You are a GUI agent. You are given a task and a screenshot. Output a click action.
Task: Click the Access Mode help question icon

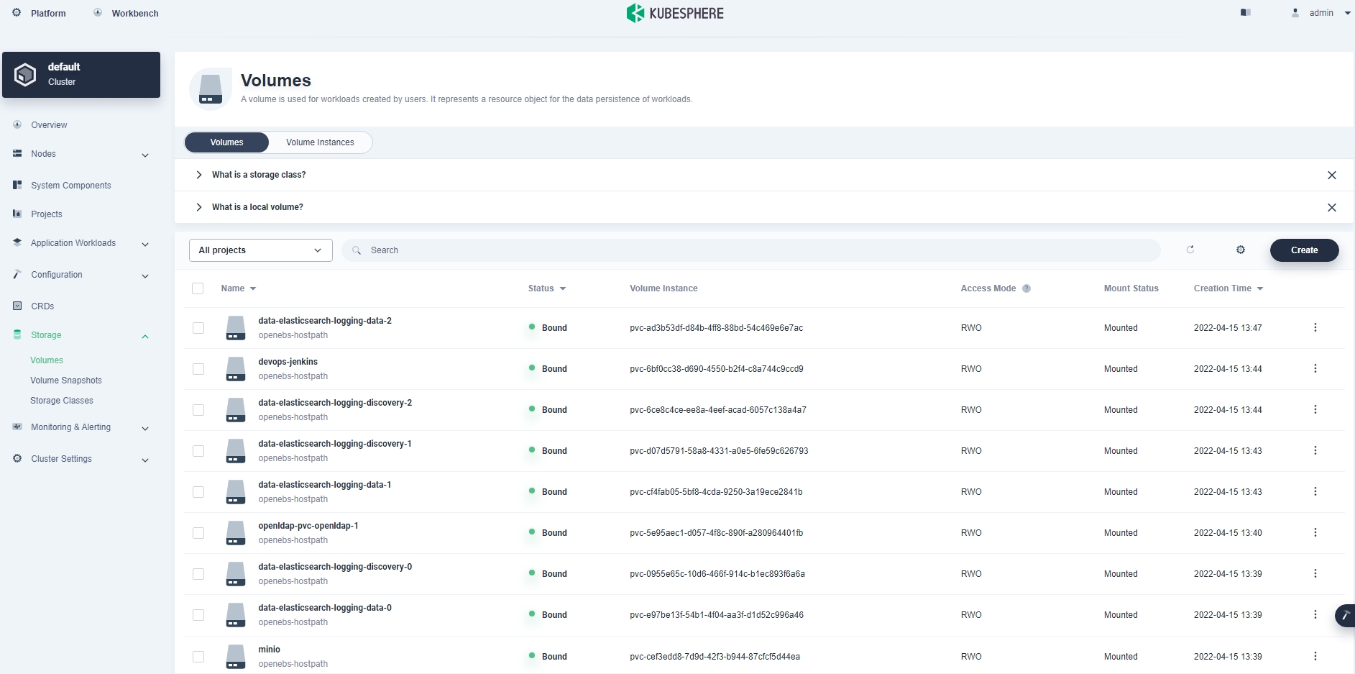coord(1026,288)
